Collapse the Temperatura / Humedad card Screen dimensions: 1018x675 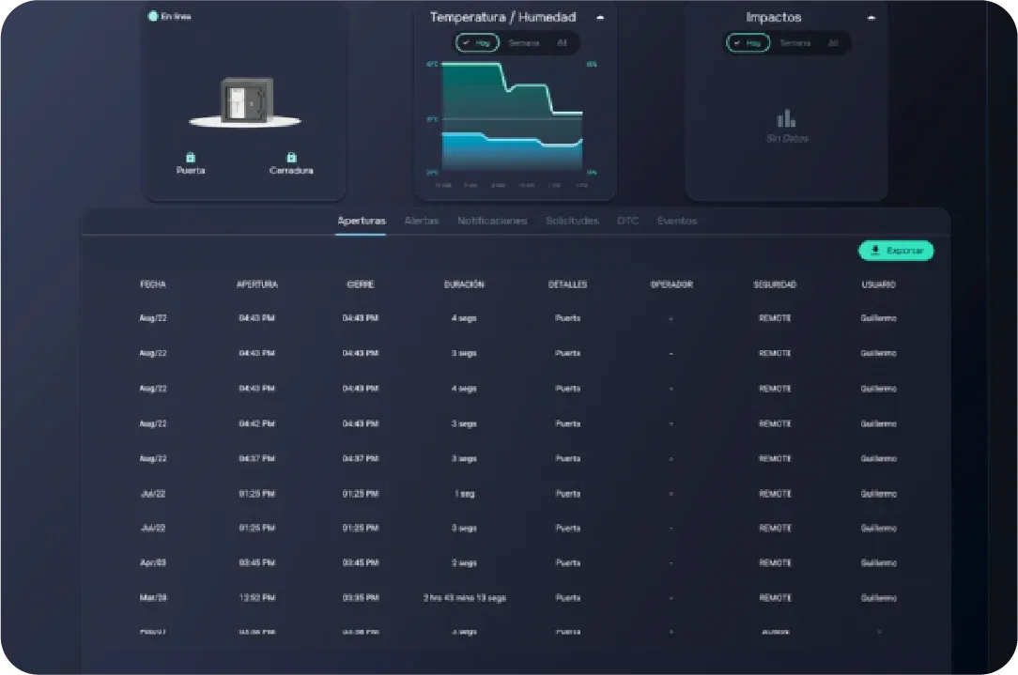click(600, 18)
